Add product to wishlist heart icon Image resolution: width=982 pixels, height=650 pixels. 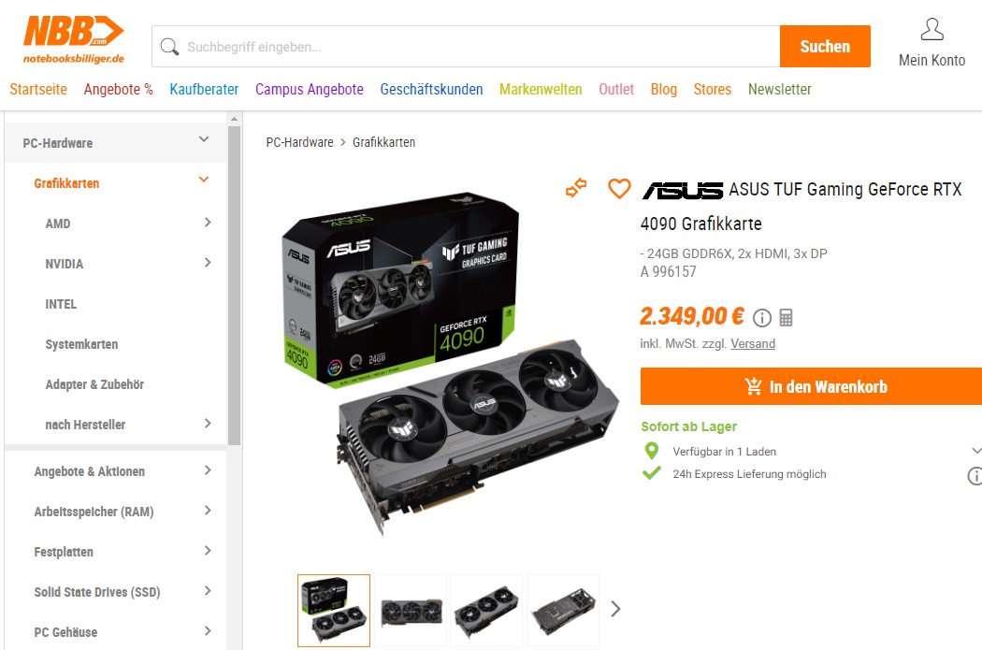619,189
